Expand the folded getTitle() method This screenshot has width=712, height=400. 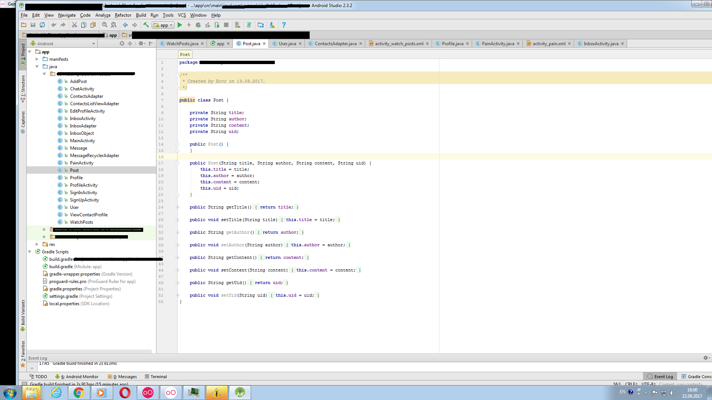point(177,207)
